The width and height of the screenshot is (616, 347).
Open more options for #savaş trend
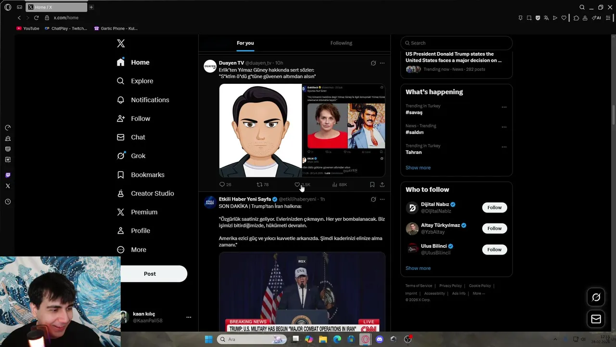click(x=504, y=107)
